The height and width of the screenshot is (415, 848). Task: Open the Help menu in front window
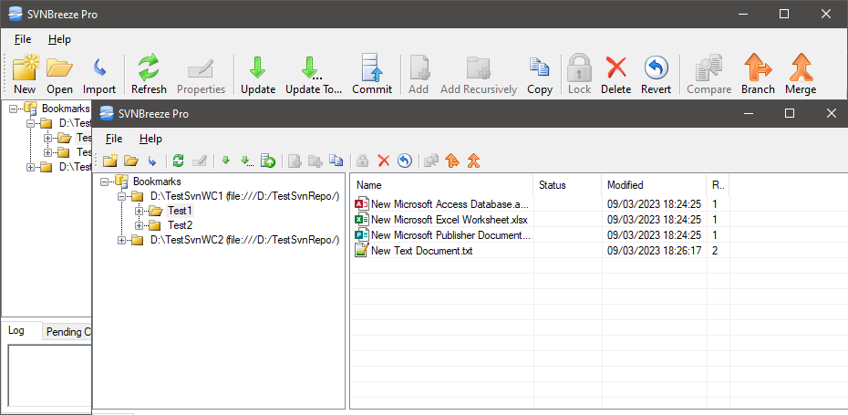click(x=150, y=139)
